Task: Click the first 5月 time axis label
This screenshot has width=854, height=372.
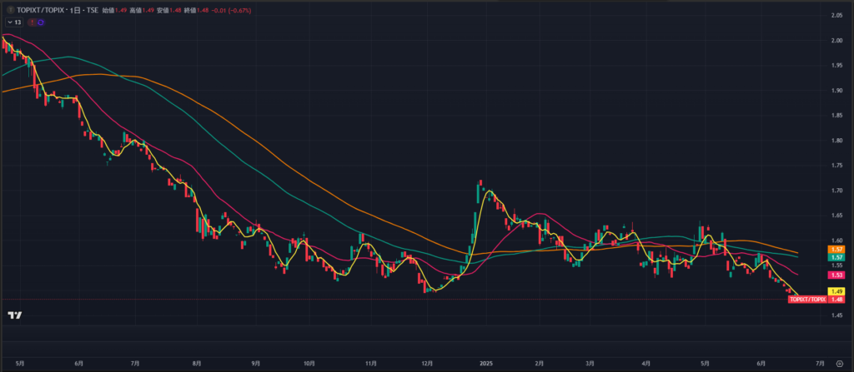Action: click(x=20, y=364)
